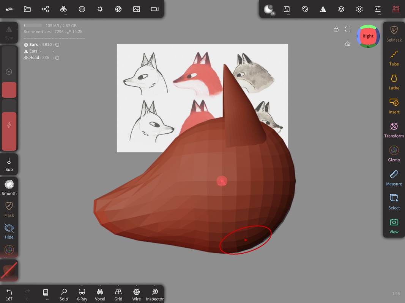The width and height of the screenshot is (405, 303).
Task: Enable Solo mode for the selected object
Action: (x=64, y=294)
